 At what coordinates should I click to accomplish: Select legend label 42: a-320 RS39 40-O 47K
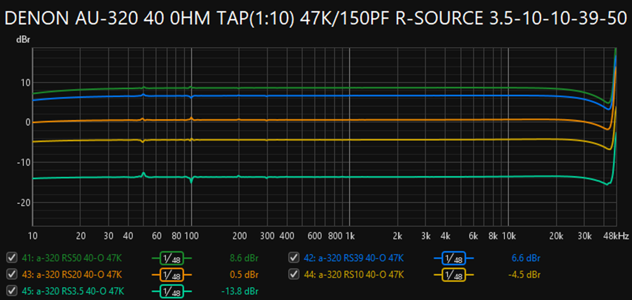coord(354,258)
